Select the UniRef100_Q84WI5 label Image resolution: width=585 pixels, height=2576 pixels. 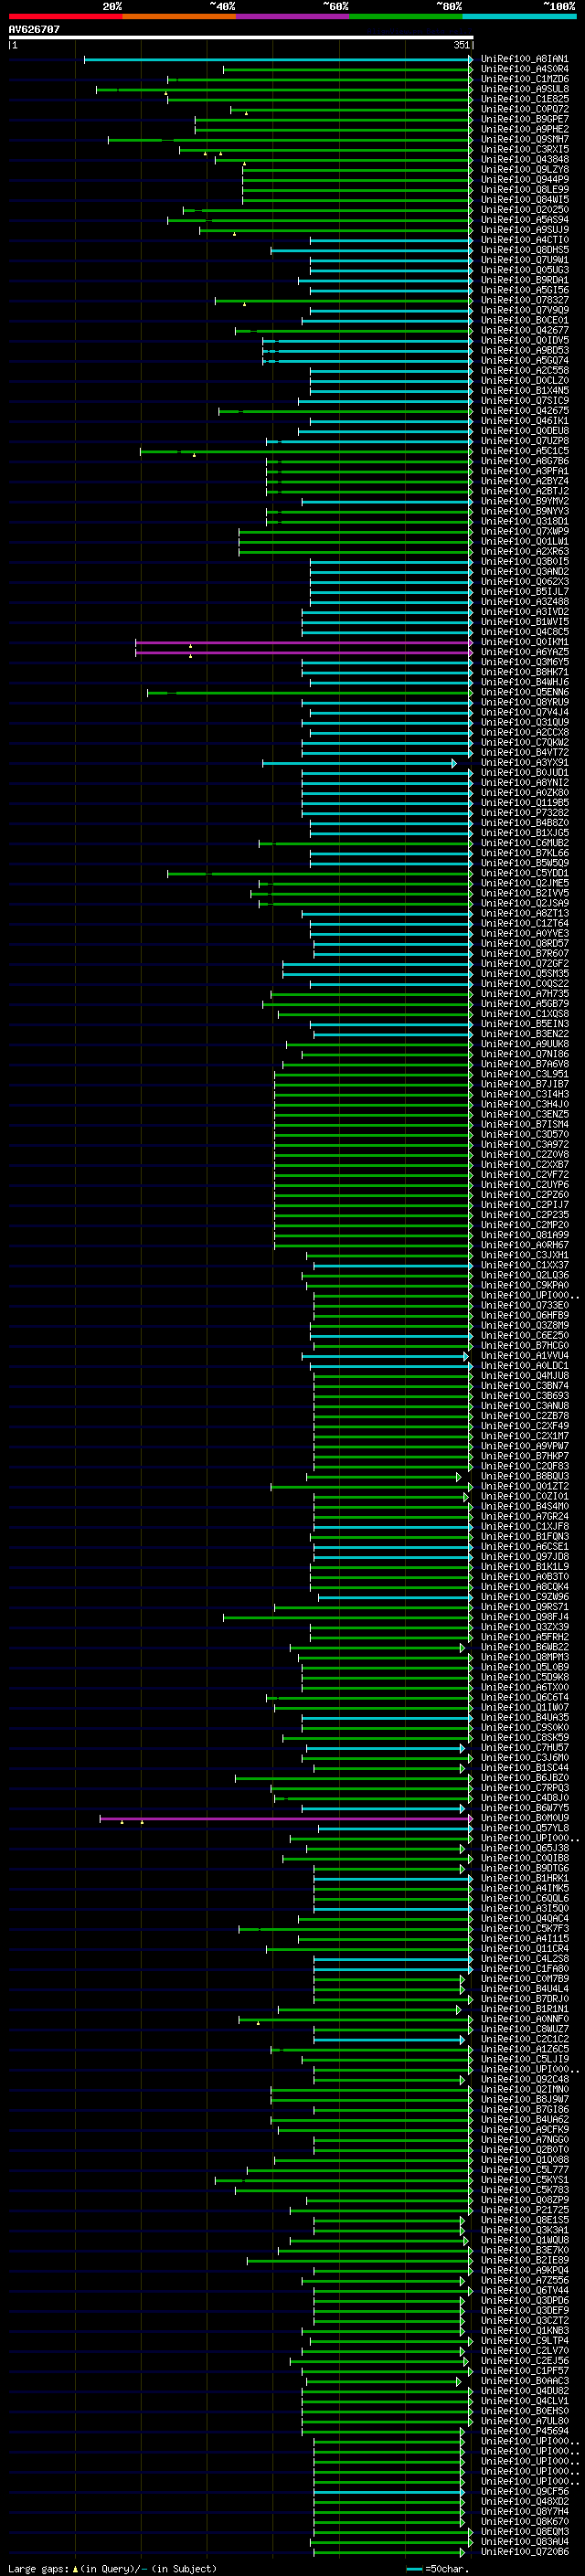[524, 199]
